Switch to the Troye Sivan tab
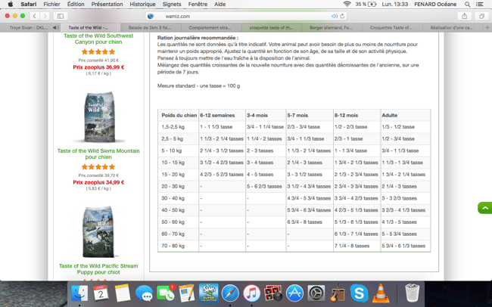 click(28, 27)
